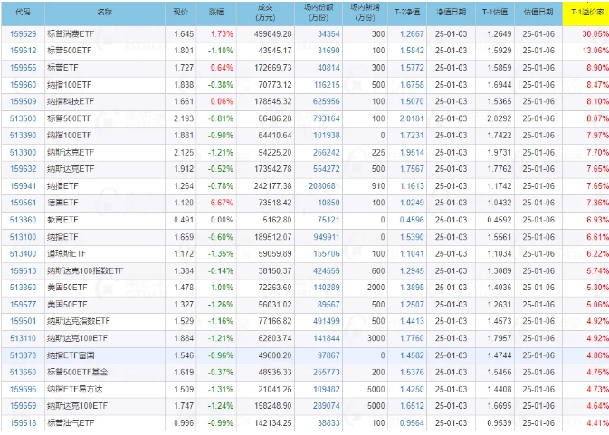Open fund code 513110 link

(23, 338)
